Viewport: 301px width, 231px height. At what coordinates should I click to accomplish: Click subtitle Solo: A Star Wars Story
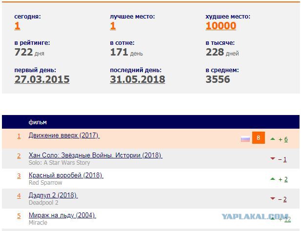[60, 163]
